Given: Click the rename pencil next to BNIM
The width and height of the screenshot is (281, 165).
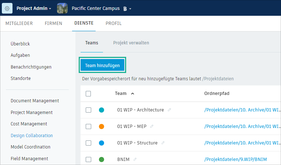Looking at the screenshot, I should coord(135,159).
